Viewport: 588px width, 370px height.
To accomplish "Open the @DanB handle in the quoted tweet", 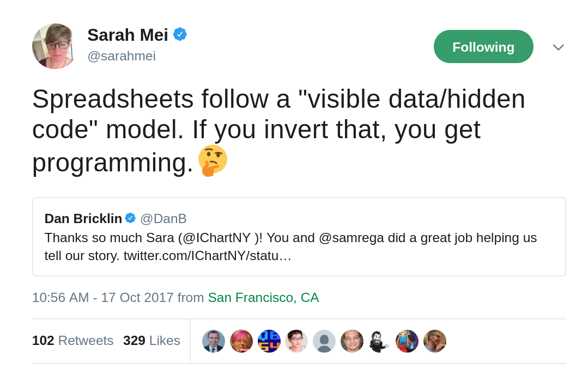I will click(163, 219).
